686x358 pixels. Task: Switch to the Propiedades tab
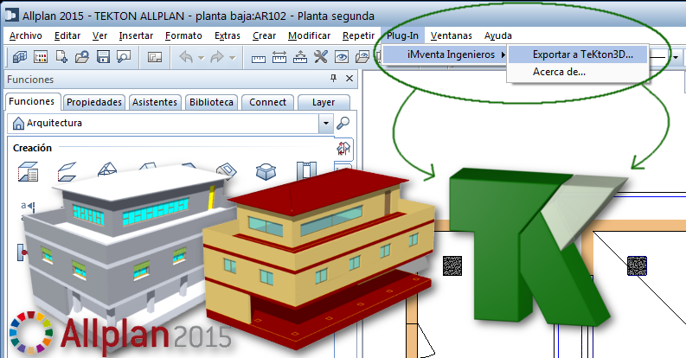(x=94, y=102)
